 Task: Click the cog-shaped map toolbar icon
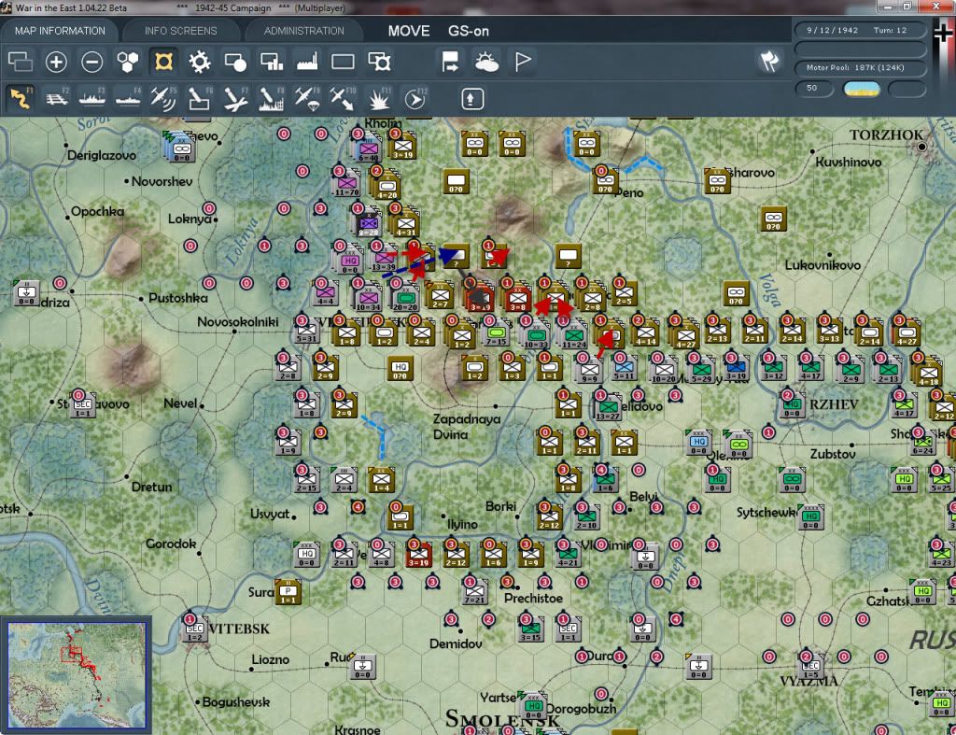pyautogui.click(x=200, y=62)
